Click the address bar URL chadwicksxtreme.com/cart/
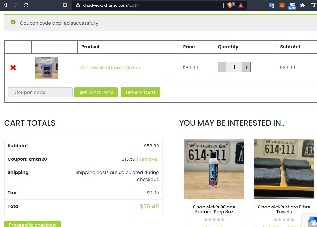This screenshot has height=227, width=317. [x=110, y=5]
